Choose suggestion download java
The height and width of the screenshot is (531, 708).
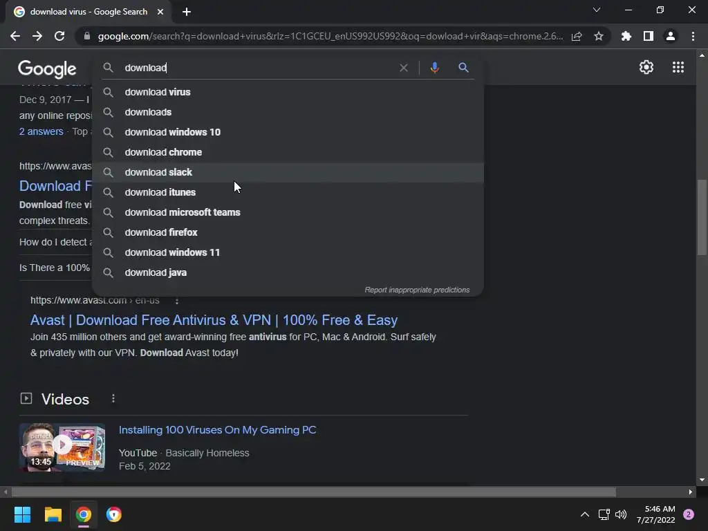[x=288, y=272]
